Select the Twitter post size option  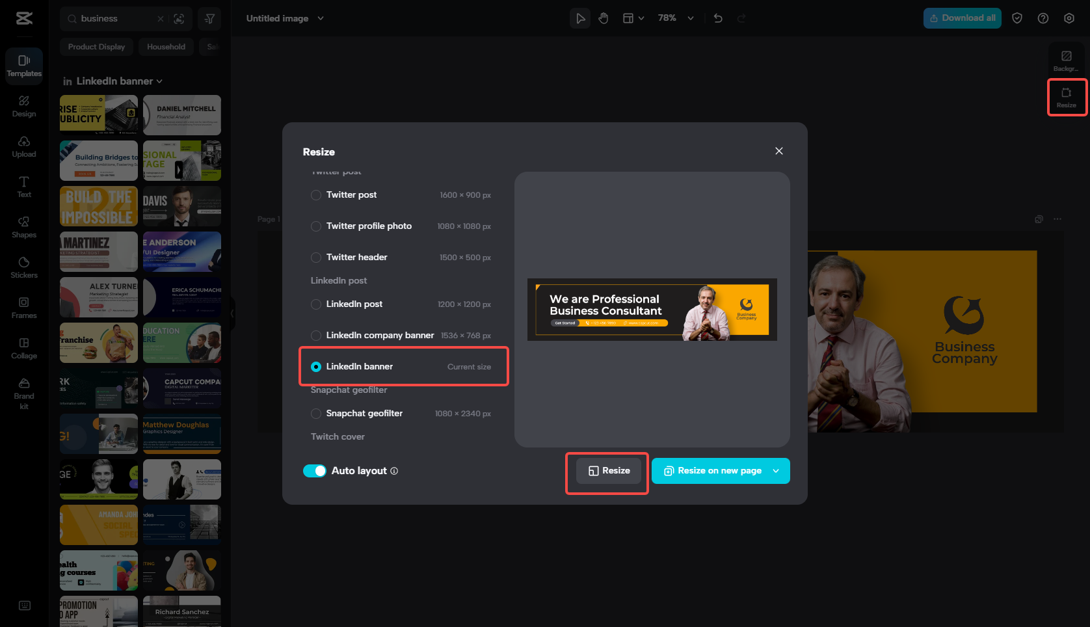pos(315,194)
